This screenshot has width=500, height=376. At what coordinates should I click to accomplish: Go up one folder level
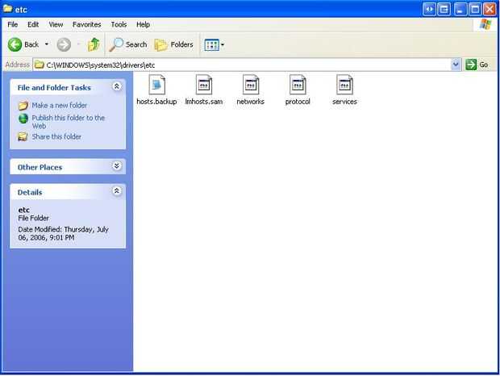(x=94, y=44)
